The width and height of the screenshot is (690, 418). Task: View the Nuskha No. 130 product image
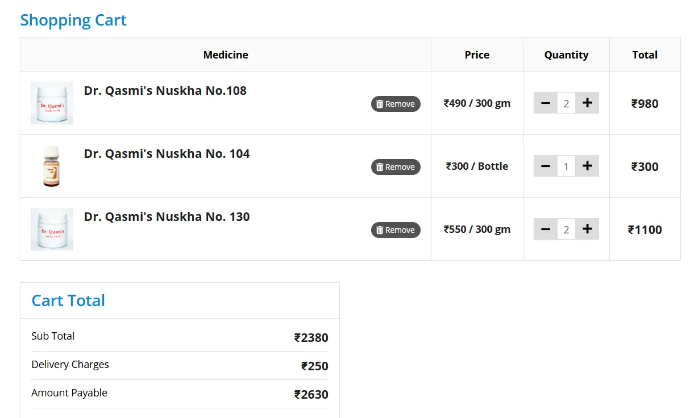52,229
